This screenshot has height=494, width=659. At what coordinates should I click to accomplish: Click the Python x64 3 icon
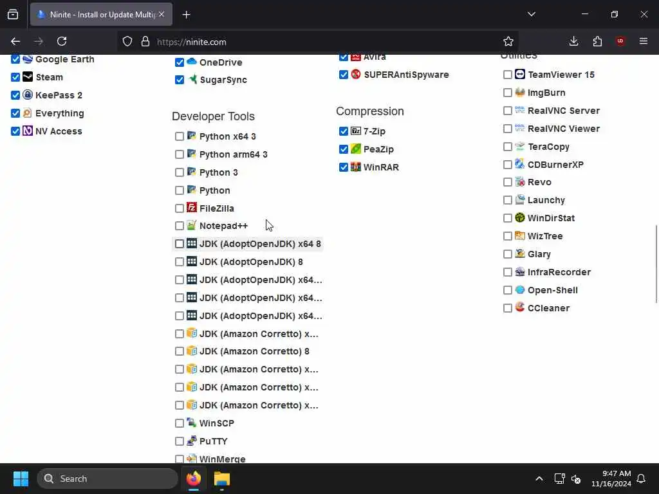192,136
